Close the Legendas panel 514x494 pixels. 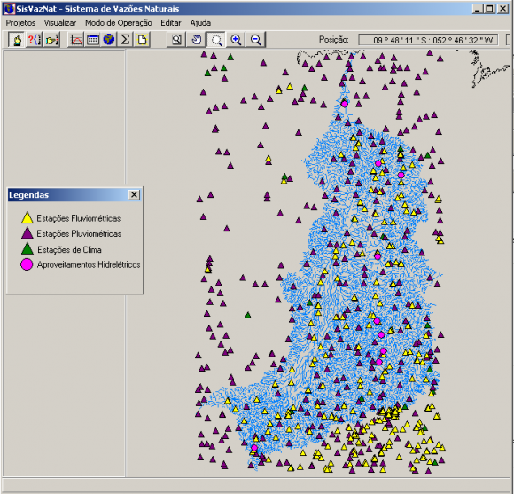(x=134, y=195)
